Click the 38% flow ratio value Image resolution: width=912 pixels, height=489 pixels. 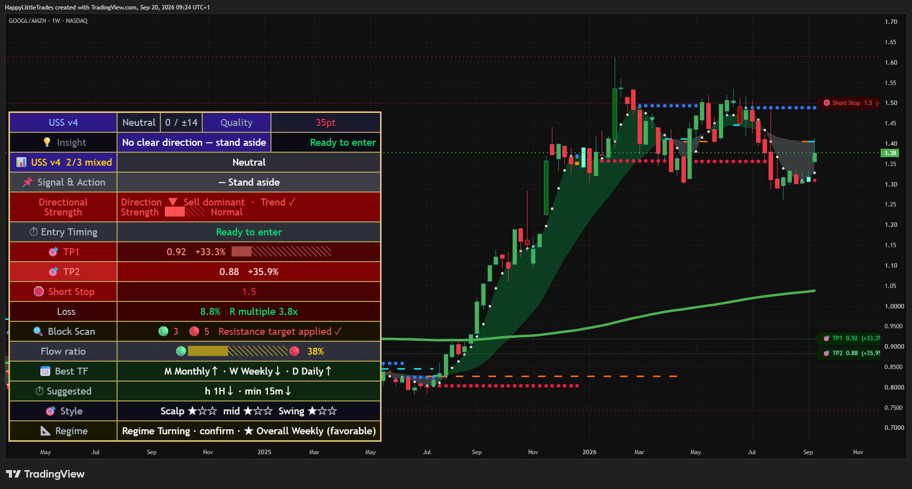pos(316,351)
